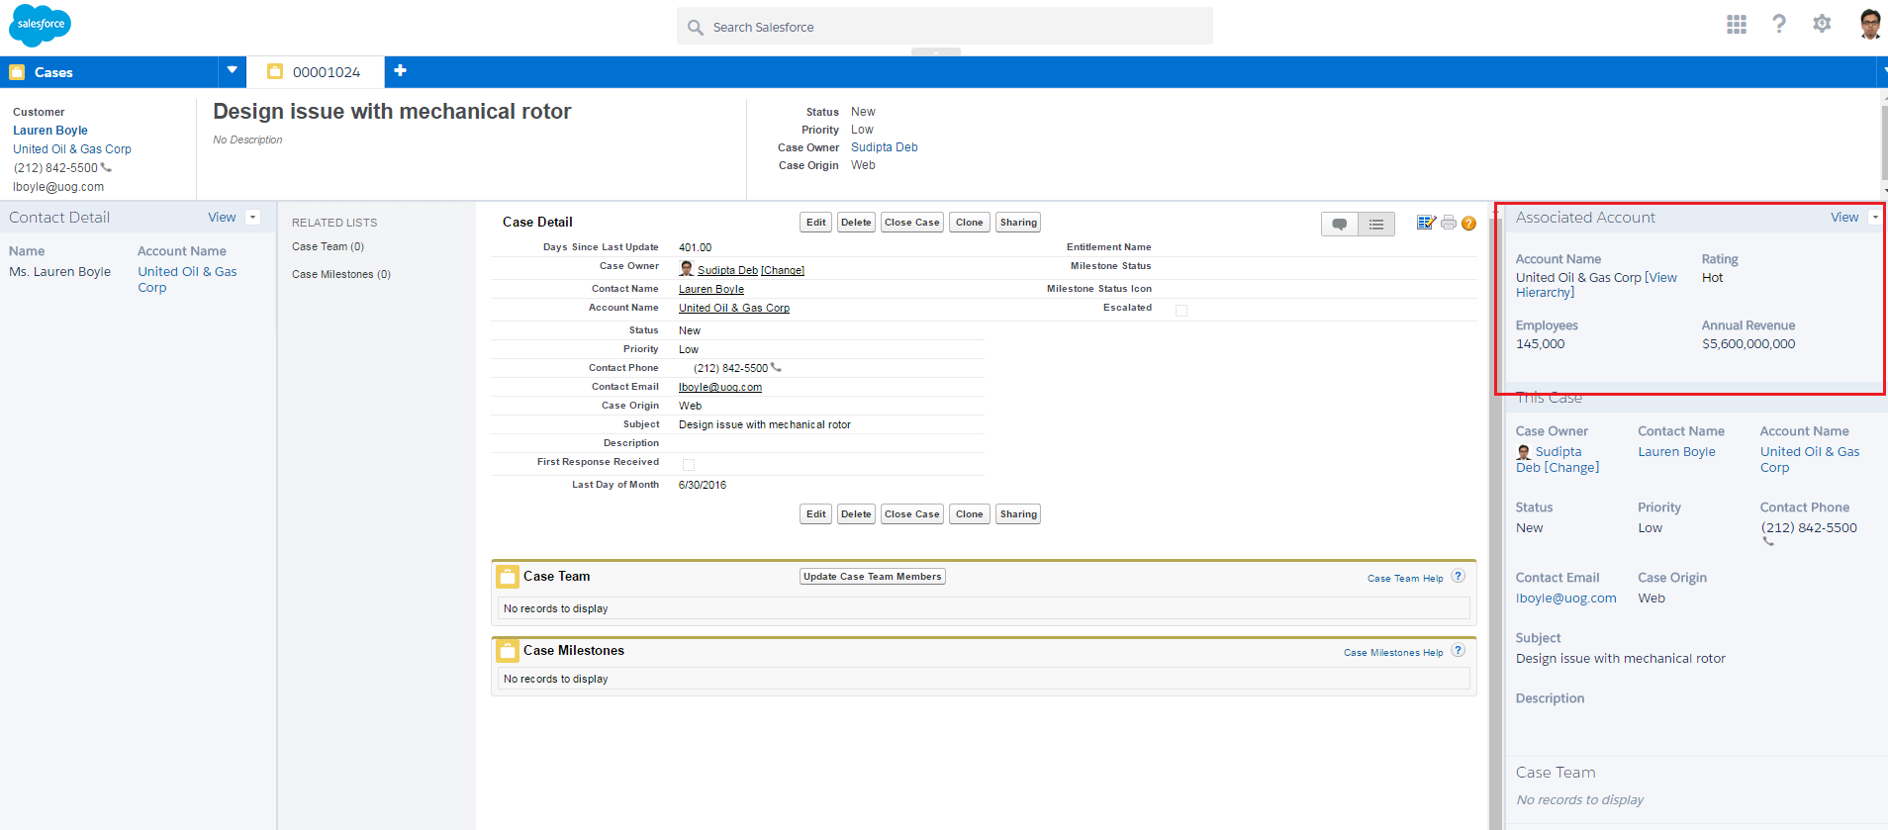Click the annual revenue value $5,600,000,000
This screenshot has width=1888, height=830.
[1748, 344]
